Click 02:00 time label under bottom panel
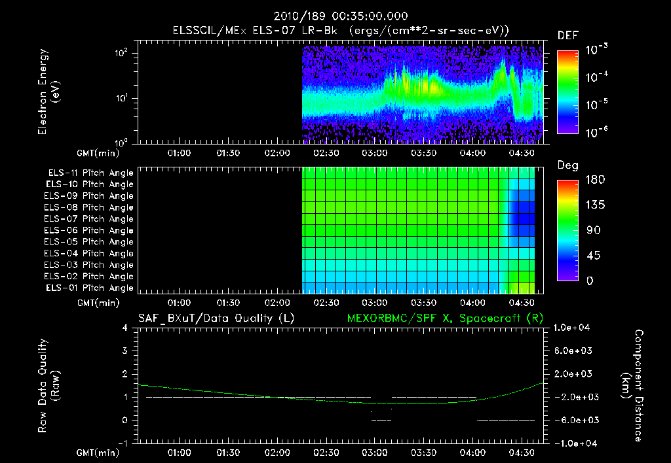The image size is (671, 463). pyautogui.click(x=277, y=453)
